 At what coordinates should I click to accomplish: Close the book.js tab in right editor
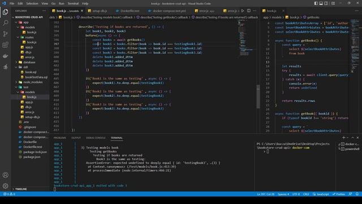[283, 11]
